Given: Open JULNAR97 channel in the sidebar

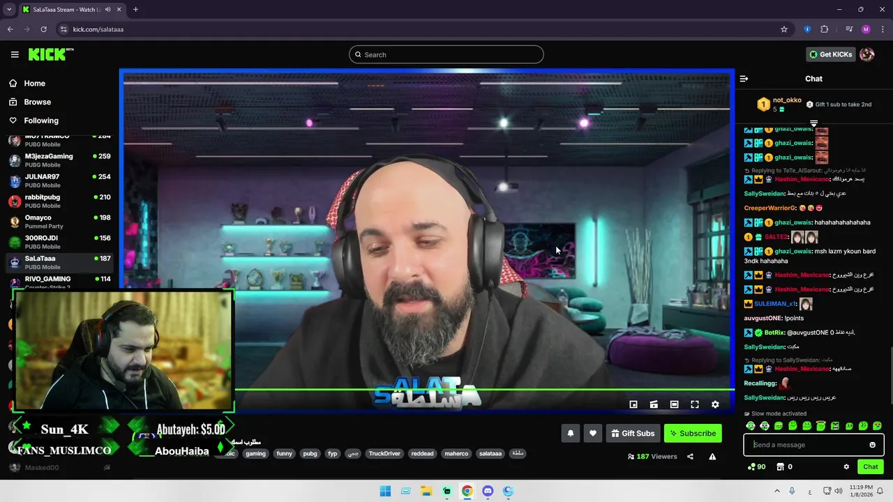Looking at the screenshot, I should click(60, 181).
